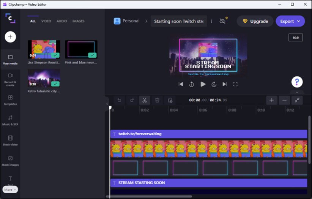
Task: Open the 16:9 aspect ratio selector
Action: pyautogui.click(x=295, y=38)
